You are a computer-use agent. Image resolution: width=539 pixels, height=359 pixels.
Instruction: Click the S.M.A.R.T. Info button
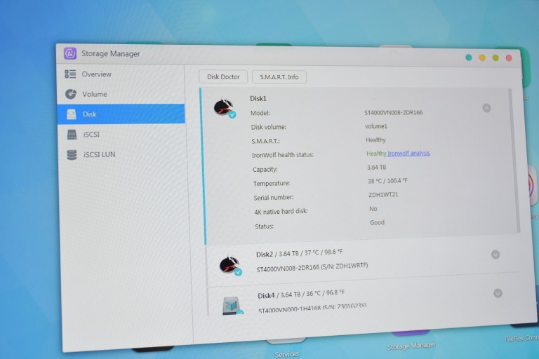(279, 77)
